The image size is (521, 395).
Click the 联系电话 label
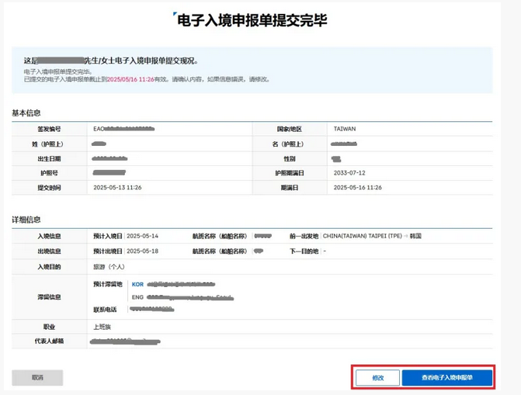[x=105, y=310]
